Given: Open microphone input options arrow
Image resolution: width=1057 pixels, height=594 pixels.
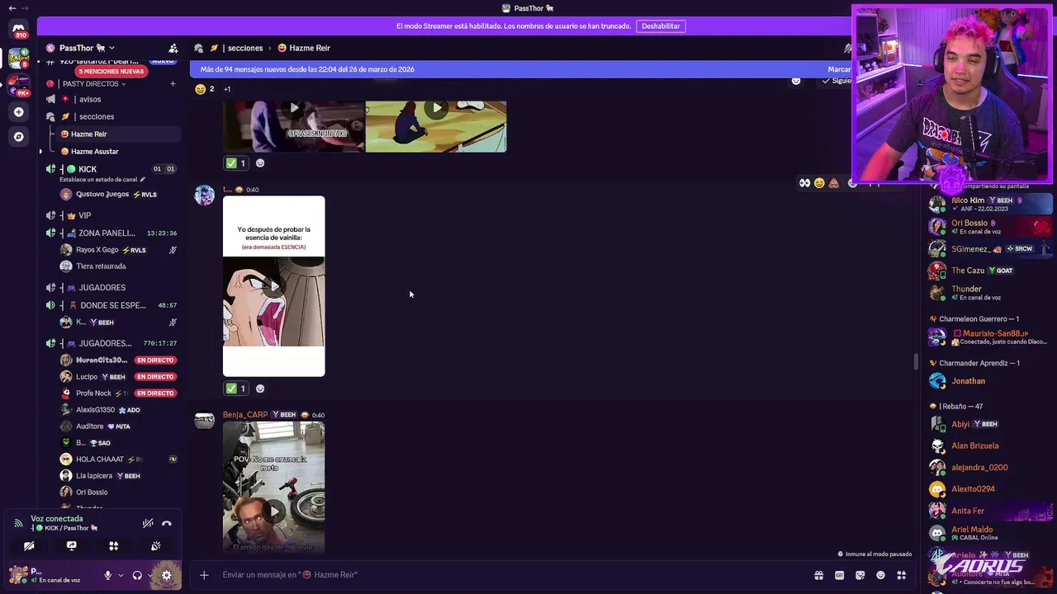Looking at the screenshot, I should 121,575.
